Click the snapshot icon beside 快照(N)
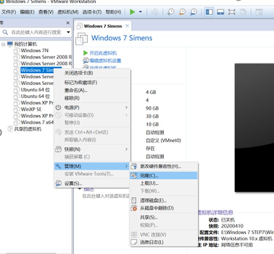 [58, 149]
